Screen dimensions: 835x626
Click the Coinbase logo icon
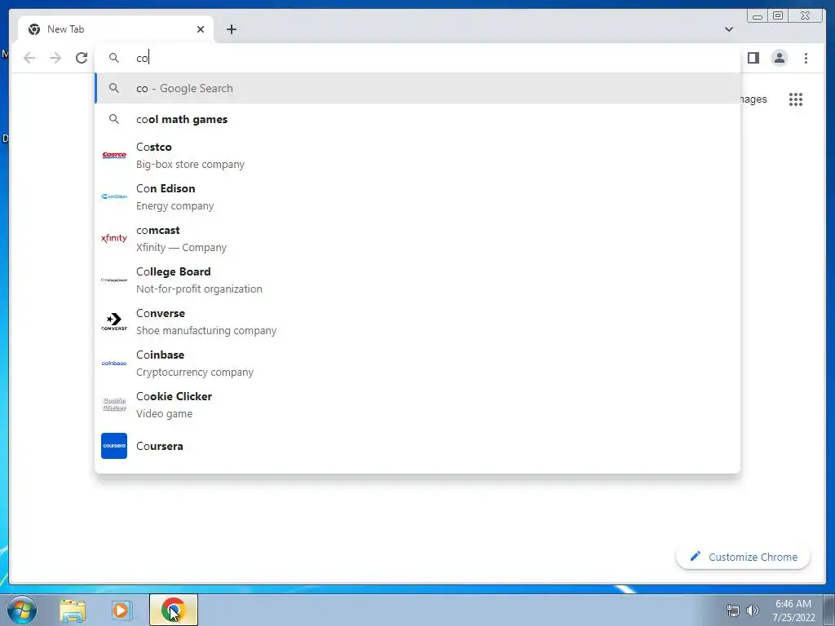(114, 363)
